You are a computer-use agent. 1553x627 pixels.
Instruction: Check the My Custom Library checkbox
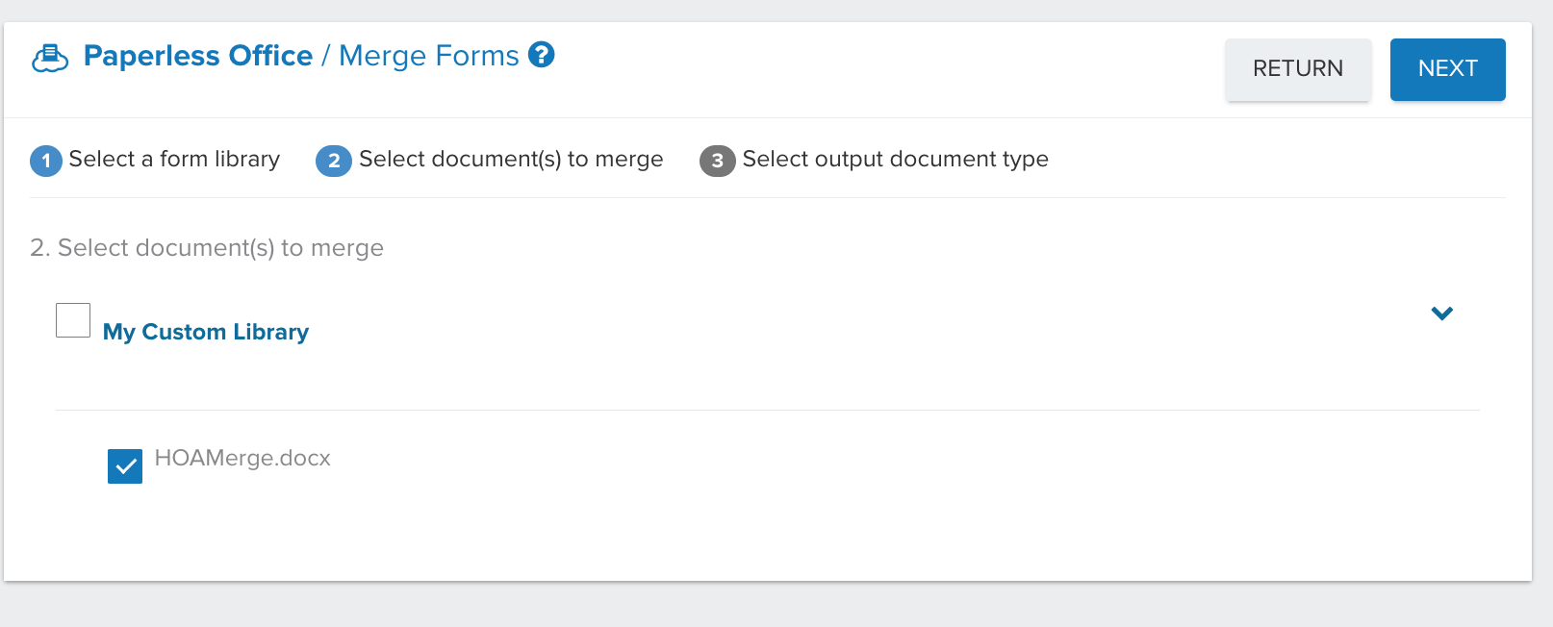coord(73,320)
